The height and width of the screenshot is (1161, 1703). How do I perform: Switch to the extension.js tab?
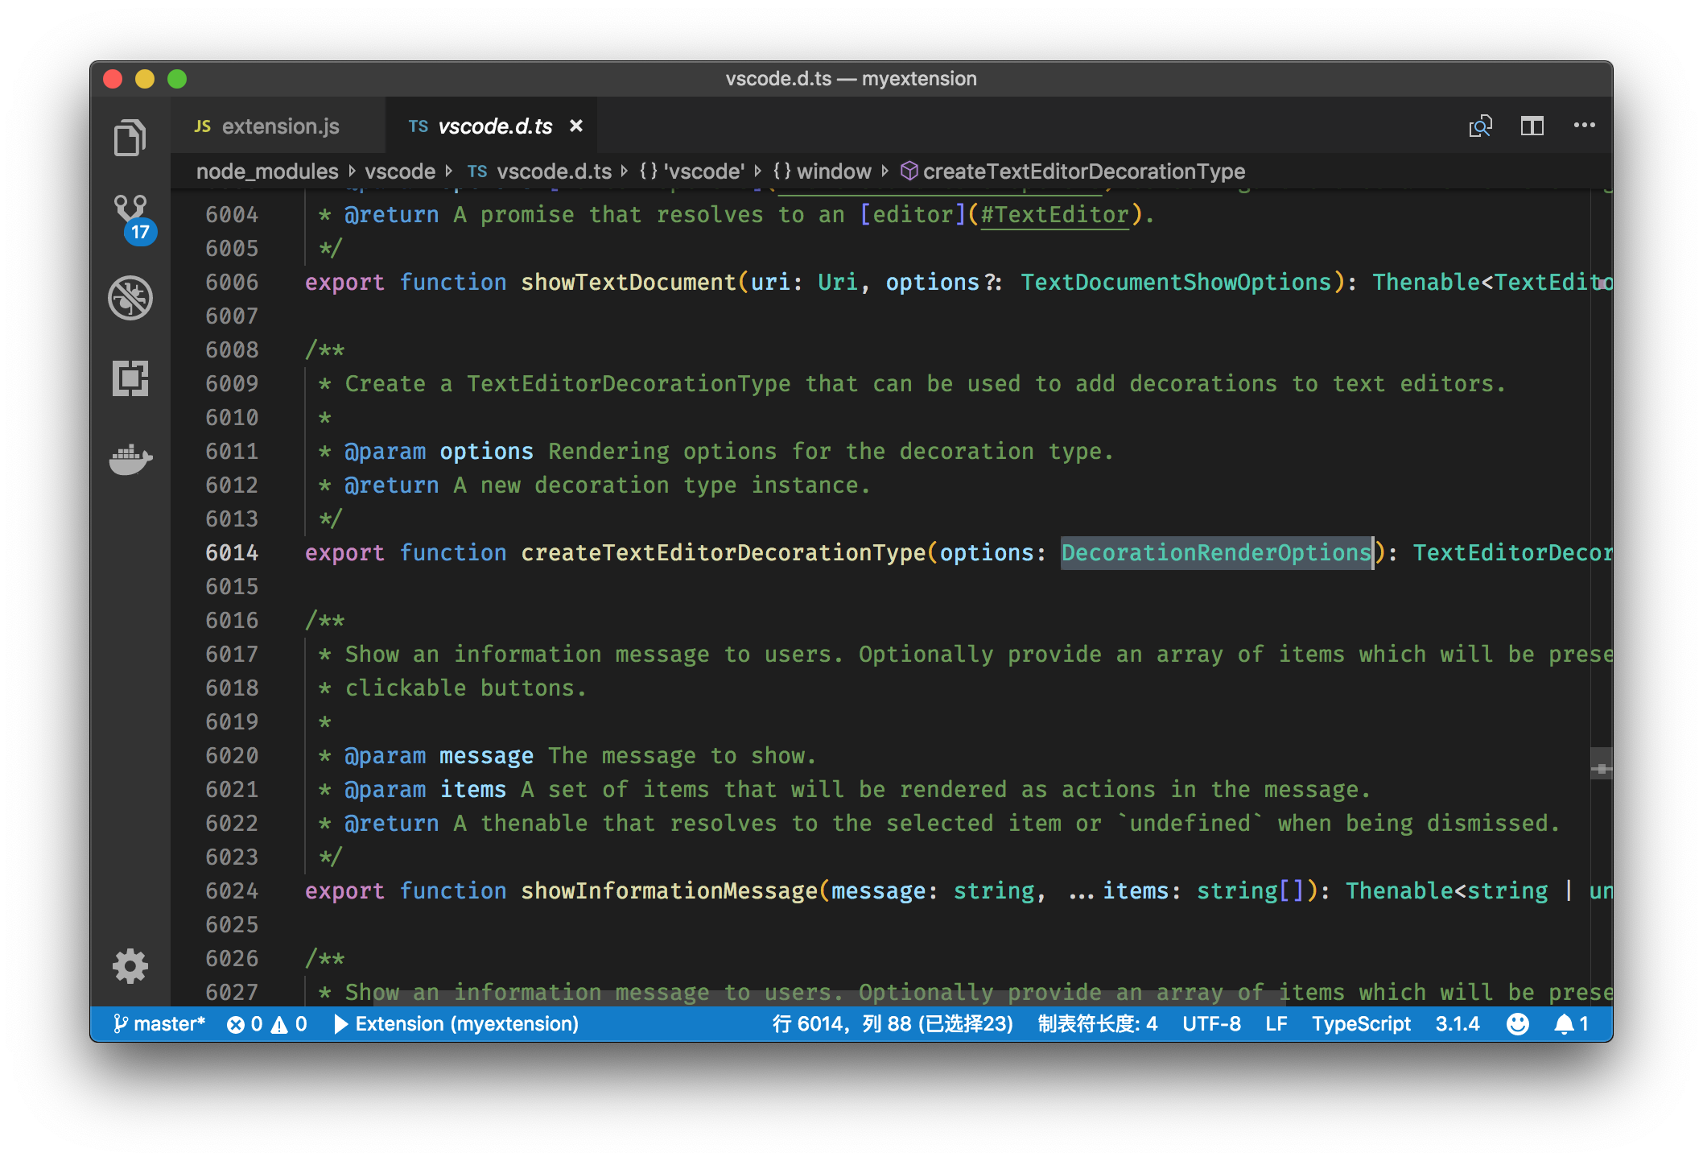[x=279, y=126]
